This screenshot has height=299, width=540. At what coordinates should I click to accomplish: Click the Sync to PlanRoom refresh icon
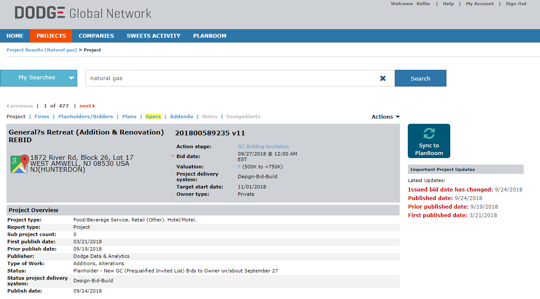(x=429, y=134)
